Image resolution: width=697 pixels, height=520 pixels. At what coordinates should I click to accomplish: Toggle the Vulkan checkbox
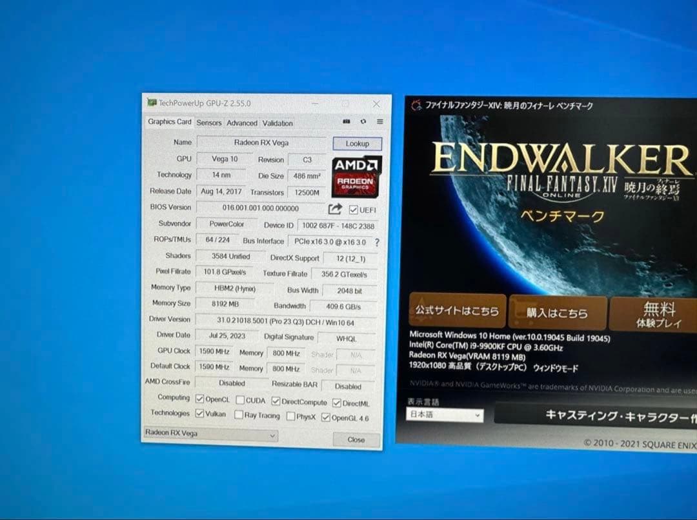[x=199, y=414]
